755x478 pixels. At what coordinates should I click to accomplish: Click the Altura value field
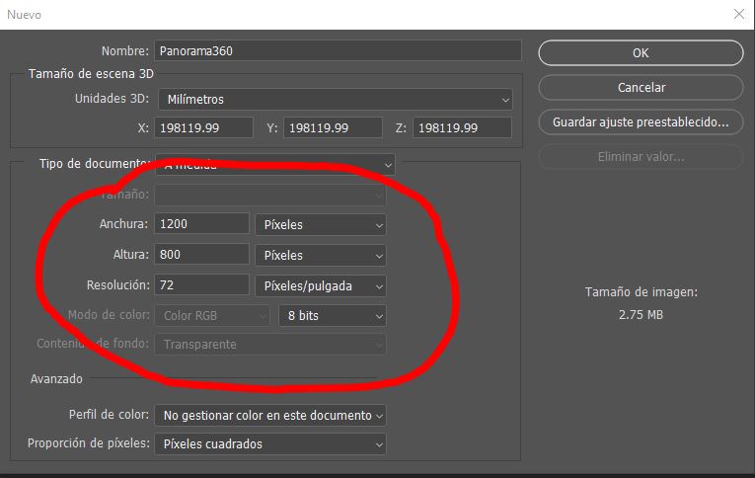201,254
